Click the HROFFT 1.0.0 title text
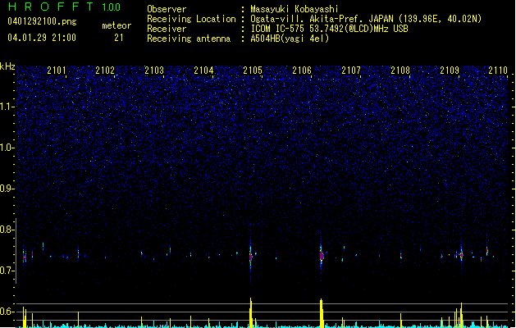 coord(64,7)
